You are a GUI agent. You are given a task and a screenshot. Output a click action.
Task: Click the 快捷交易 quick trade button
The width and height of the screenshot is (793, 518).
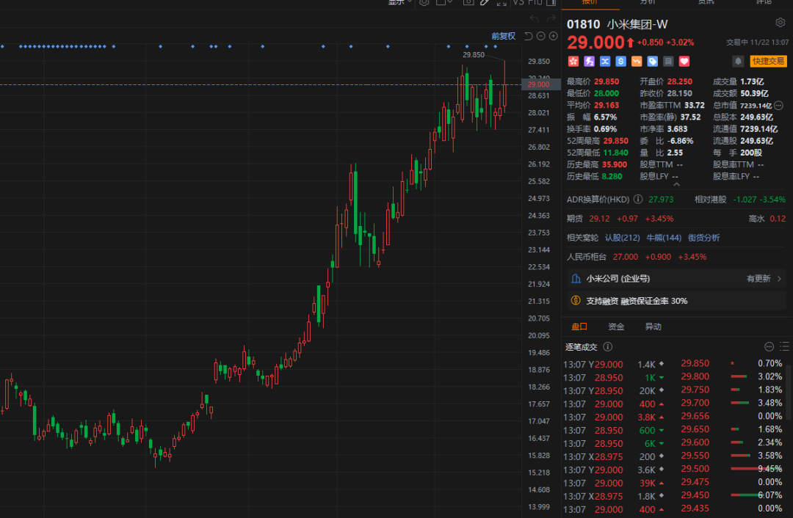(768, 62)
